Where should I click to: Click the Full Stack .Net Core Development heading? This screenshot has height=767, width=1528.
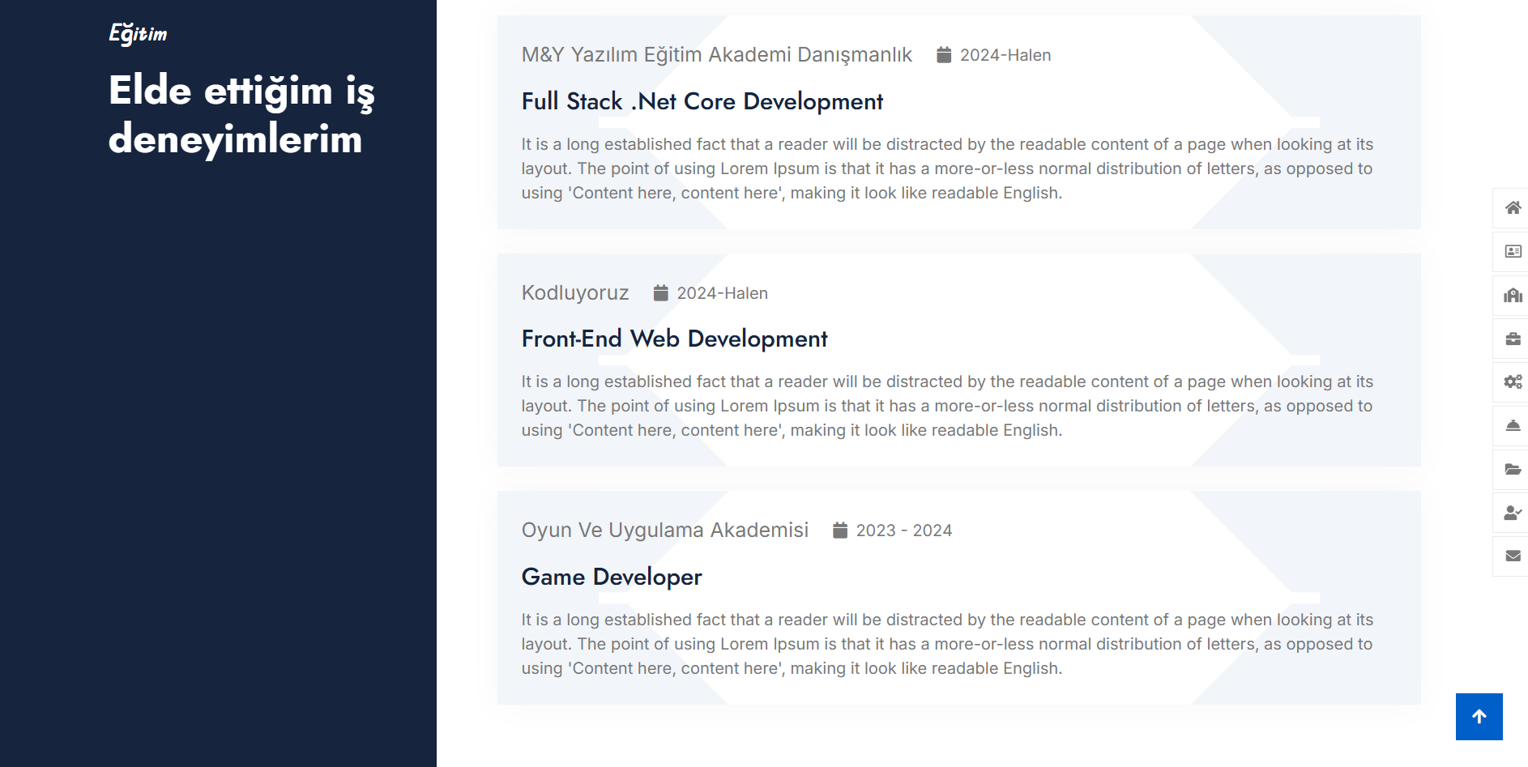[702, 101]
